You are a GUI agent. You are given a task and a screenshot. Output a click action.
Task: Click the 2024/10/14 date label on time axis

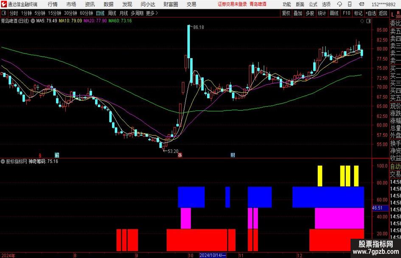213,255
